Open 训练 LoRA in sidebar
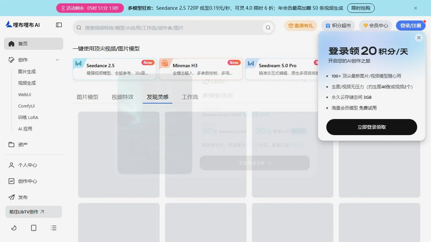 (28, 117)
